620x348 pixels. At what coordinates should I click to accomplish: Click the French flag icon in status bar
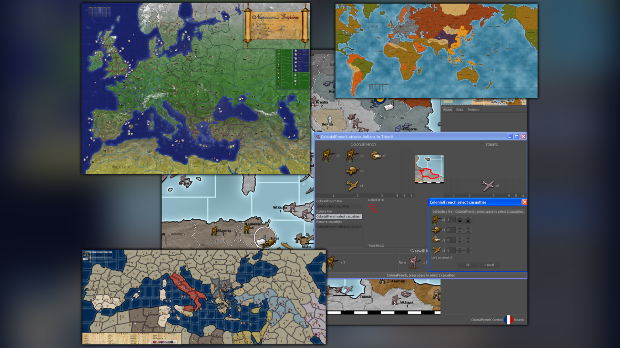click(508, 320)
